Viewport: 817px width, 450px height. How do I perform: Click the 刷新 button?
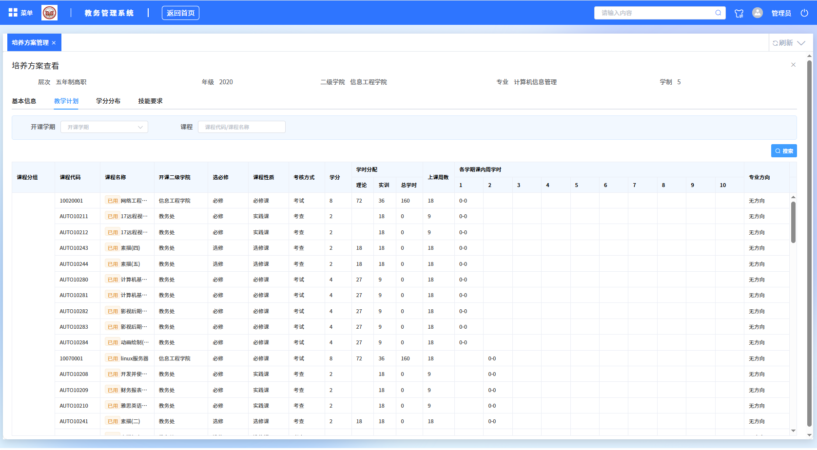783,43
